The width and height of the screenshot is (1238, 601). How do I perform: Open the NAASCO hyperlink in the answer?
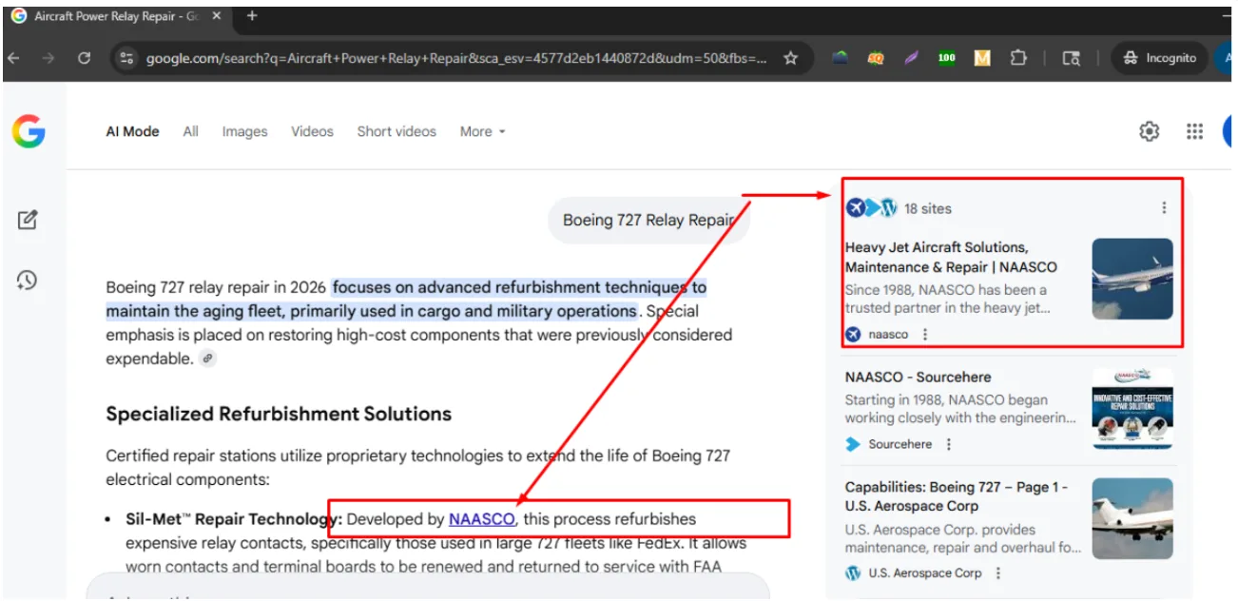[x=482, y=519]
